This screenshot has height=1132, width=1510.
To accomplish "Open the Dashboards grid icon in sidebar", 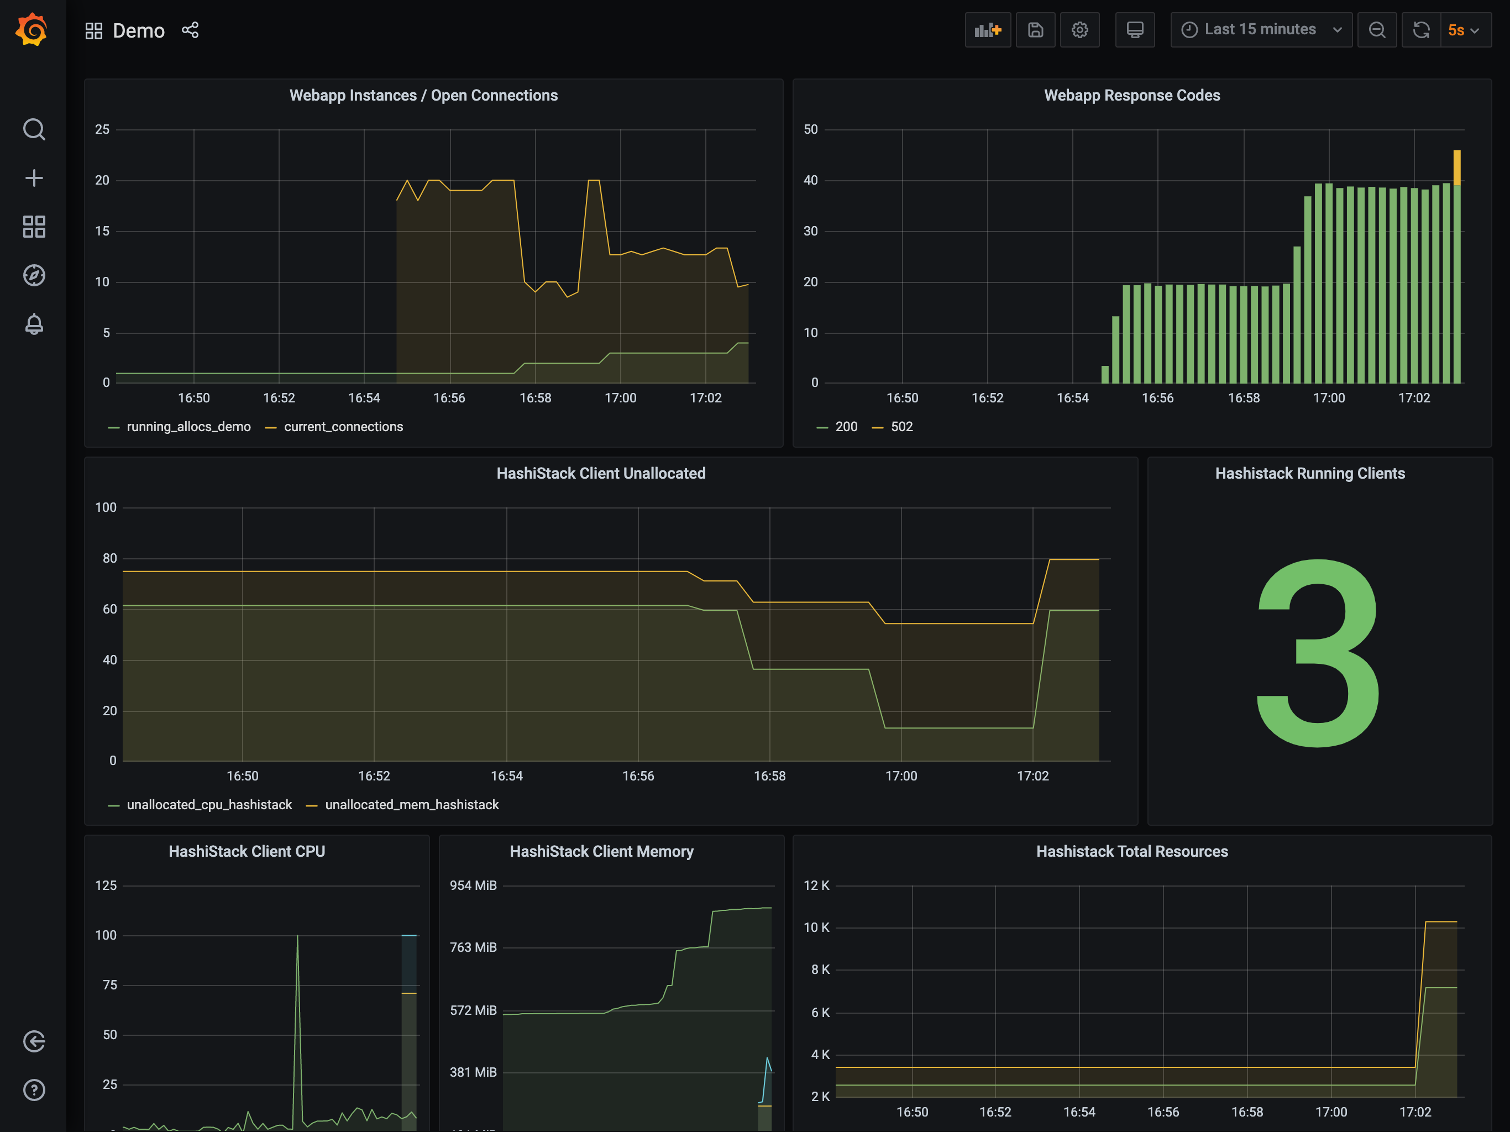I will click(34, 227).
